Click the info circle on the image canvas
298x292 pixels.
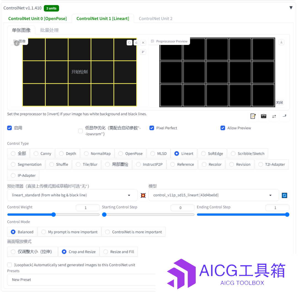click(17, 43)
